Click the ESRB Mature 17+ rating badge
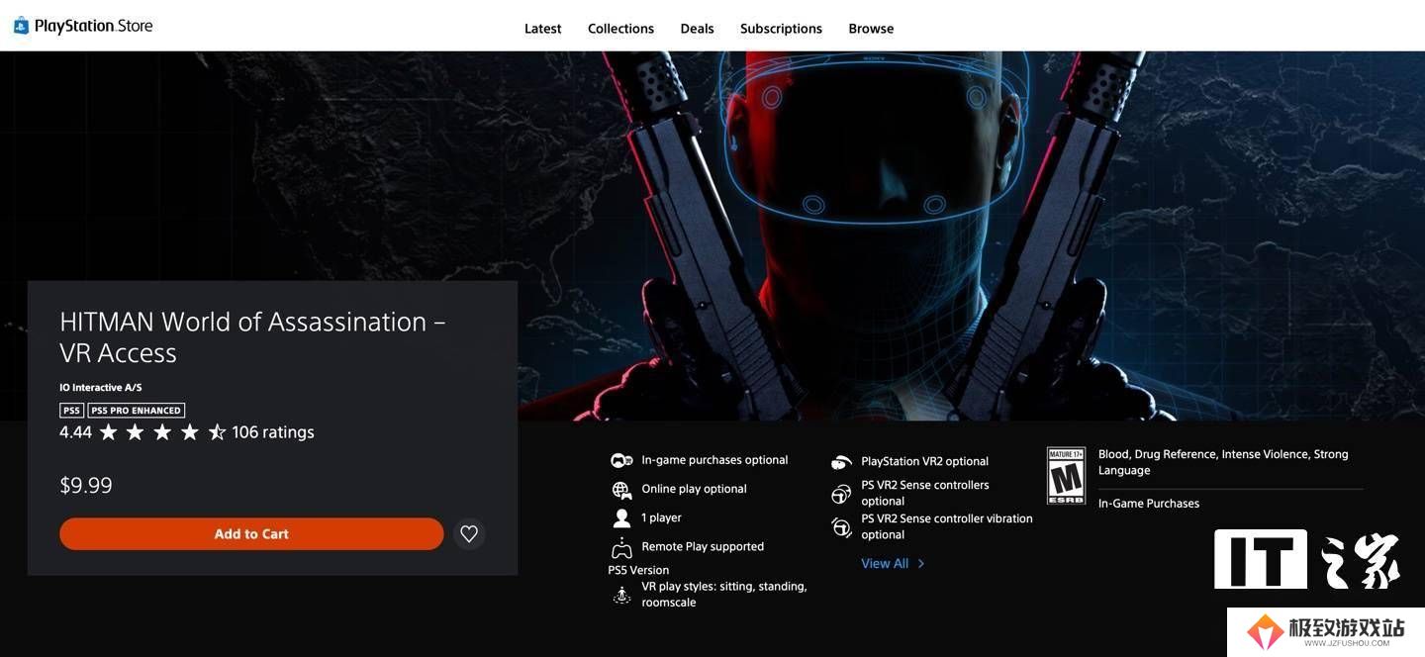Screen dimensions: 1425x657 (x=1066, y=476)
